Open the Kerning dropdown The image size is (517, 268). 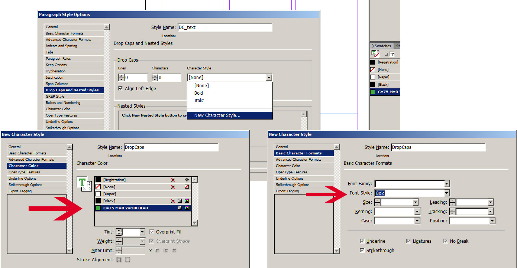(417, 212)
